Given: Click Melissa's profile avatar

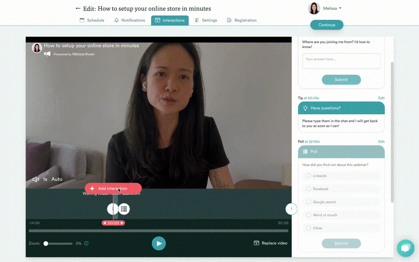Looking at the screenshot, I should coord(314,8).
